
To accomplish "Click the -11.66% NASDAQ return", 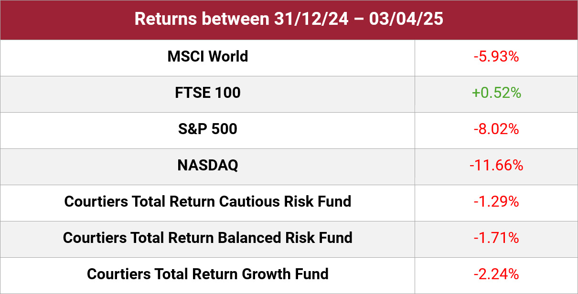I will tap(496, 165).
